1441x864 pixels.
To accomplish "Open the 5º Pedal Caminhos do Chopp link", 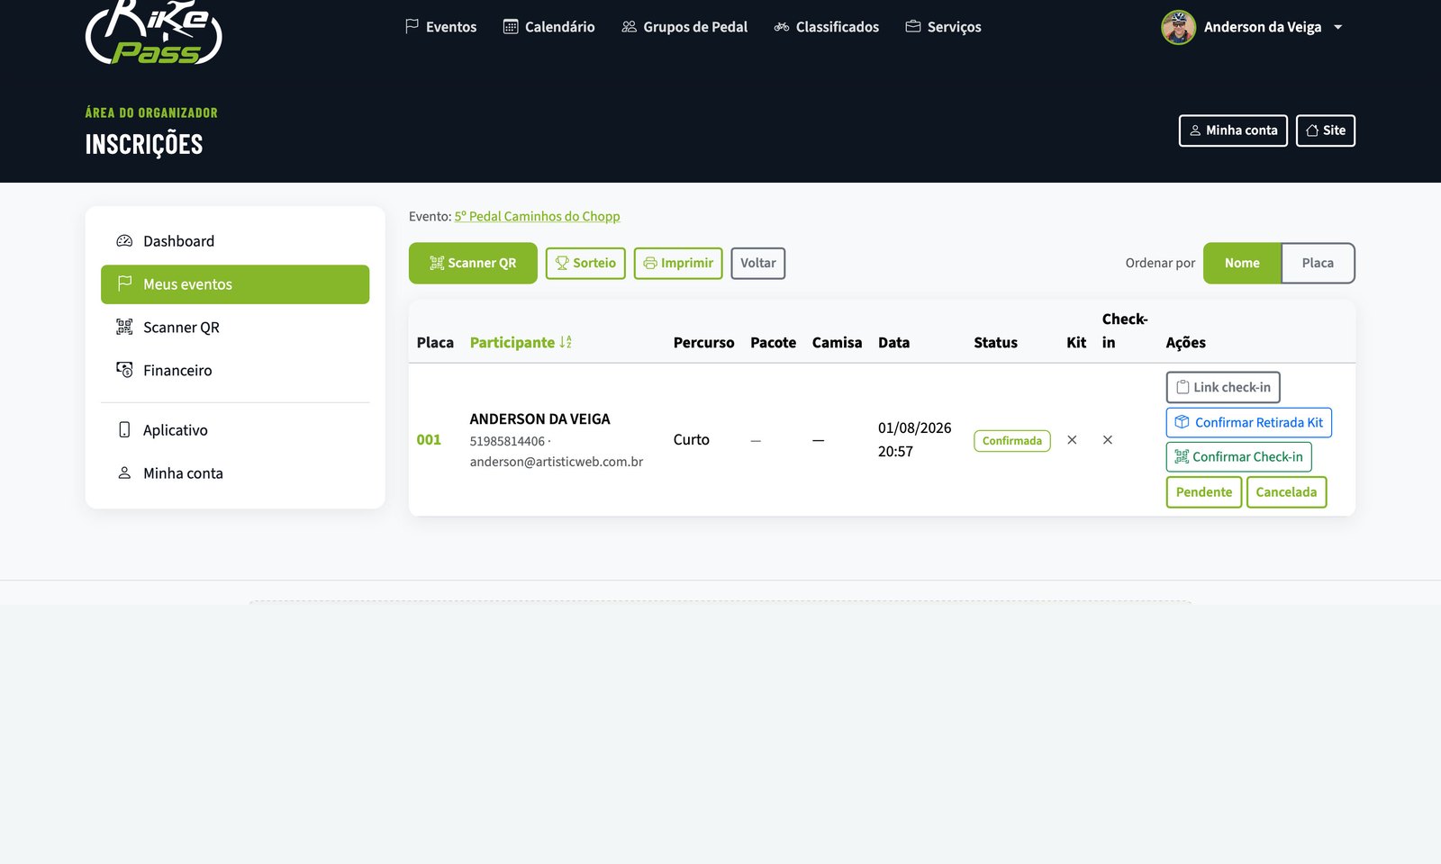I will (537, 216).
